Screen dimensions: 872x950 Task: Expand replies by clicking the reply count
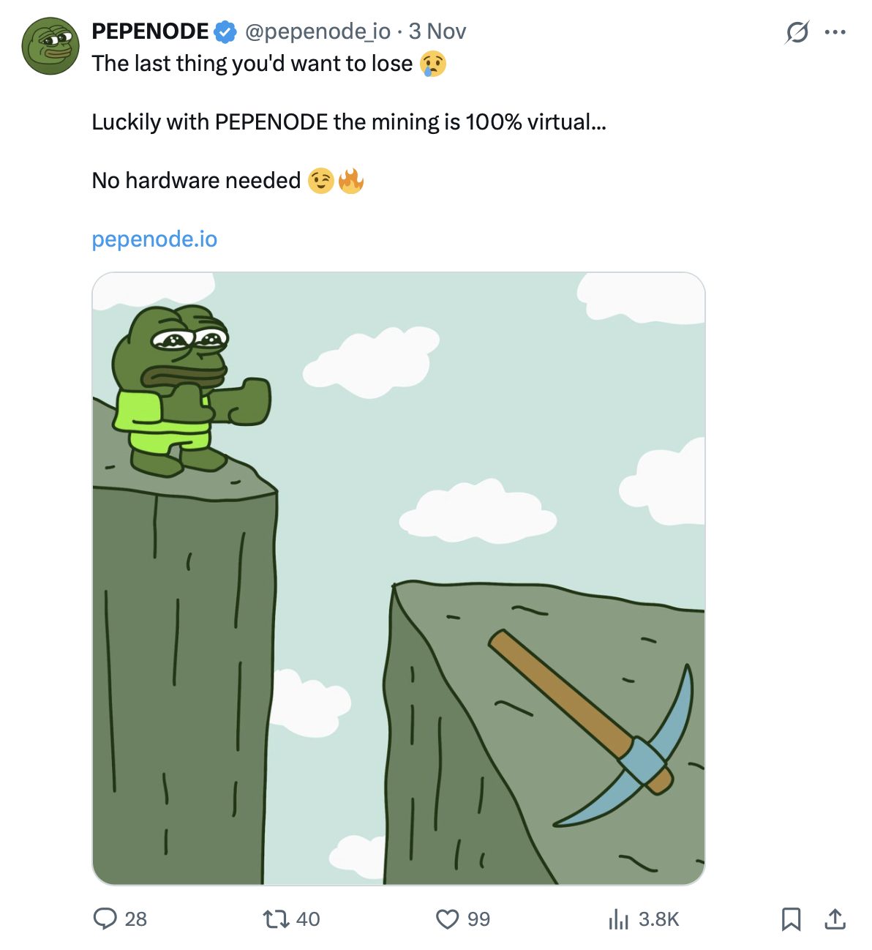[x=135, y=919]
